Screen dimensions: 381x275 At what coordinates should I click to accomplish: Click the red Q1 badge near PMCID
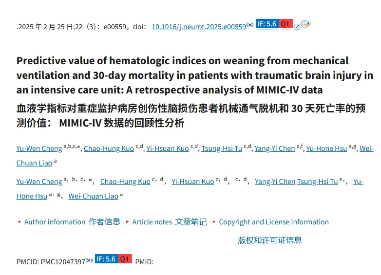[125, 259]
